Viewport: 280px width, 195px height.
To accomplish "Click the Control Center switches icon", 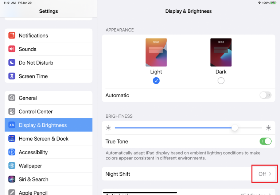I will pos(12,111).
